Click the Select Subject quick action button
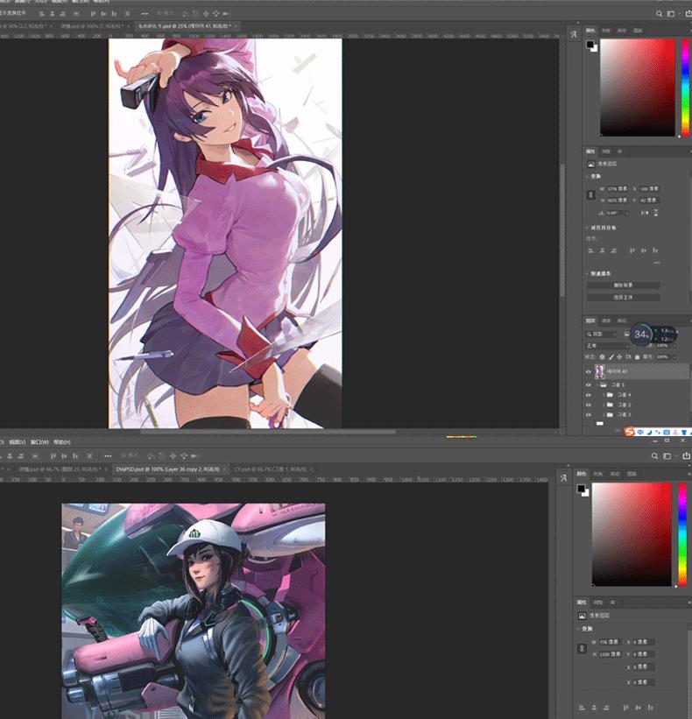Screen dimensions: 692x719 [x=623, y=297]
